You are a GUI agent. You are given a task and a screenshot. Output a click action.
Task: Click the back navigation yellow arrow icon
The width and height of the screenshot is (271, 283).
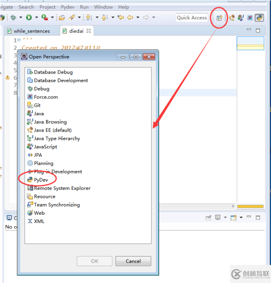[130, 18]
